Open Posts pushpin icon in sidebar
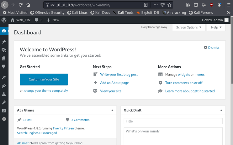 pos(4,42)
